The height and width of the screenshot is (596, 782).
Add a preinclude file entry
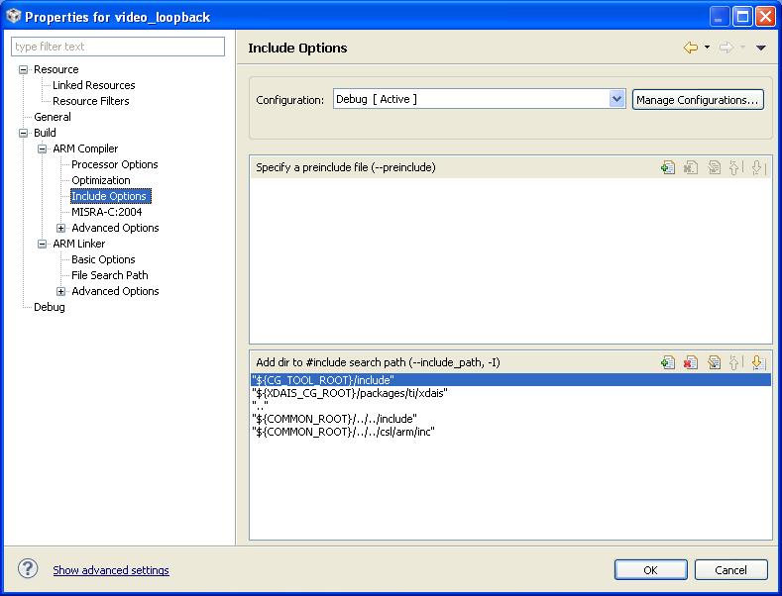click(668, 168)
